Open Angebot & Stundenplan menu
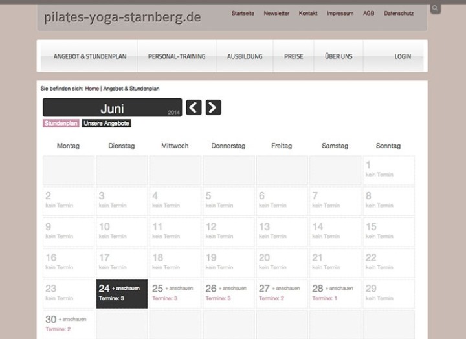 point(90,56)
